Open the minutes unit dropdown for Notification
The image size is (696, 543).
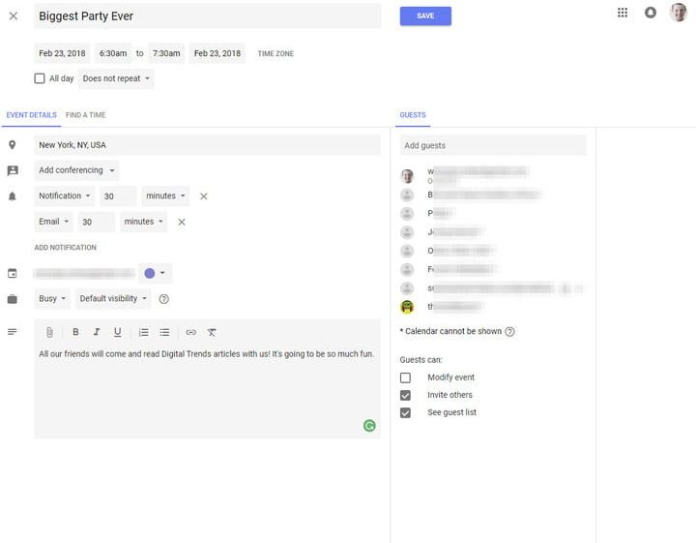click(x=165, y=196)
